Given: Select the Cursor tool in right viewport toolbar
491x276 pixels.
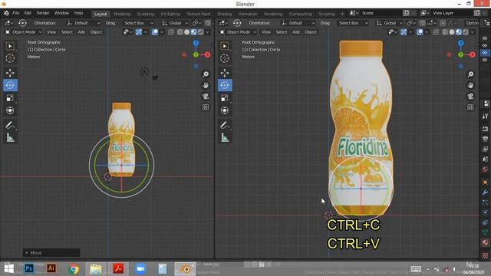Looking at the screenshot, I should (225, 58).
